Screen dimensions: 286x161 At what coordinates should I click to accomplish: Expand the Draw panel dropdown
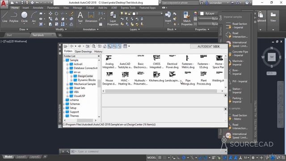[x=24, y=30]
